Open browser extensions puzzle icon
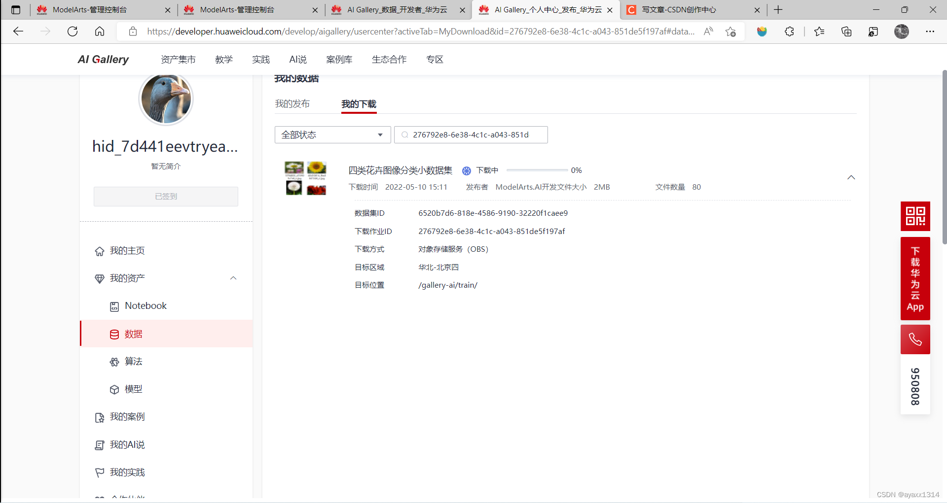 [x=789, y=32]
